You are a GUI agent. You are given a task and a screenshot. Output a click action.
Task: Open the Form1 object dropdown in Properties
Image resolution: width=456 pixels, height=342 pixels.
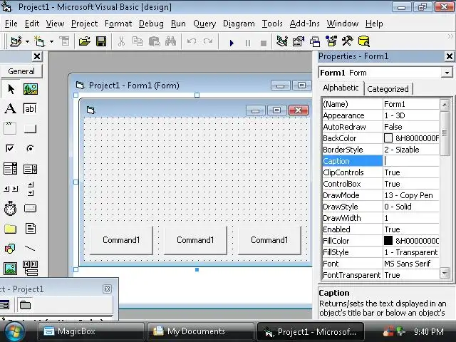click(447, 73)
